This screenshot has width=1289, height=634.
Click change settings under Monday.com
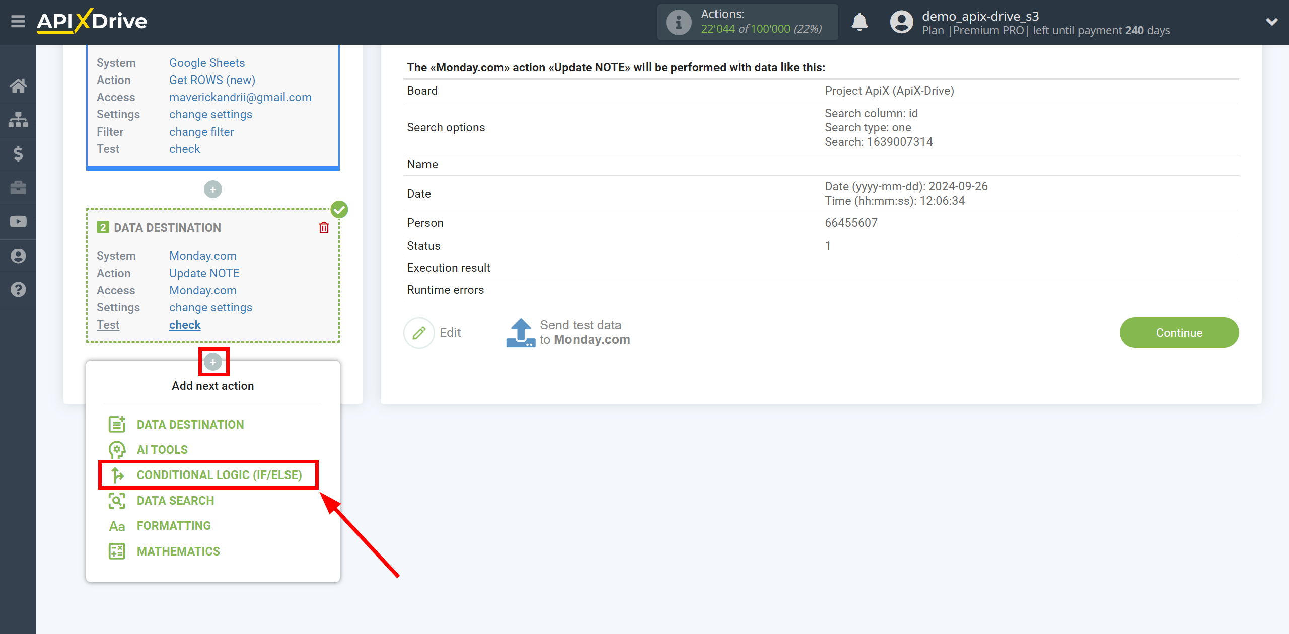coord(210,307)
